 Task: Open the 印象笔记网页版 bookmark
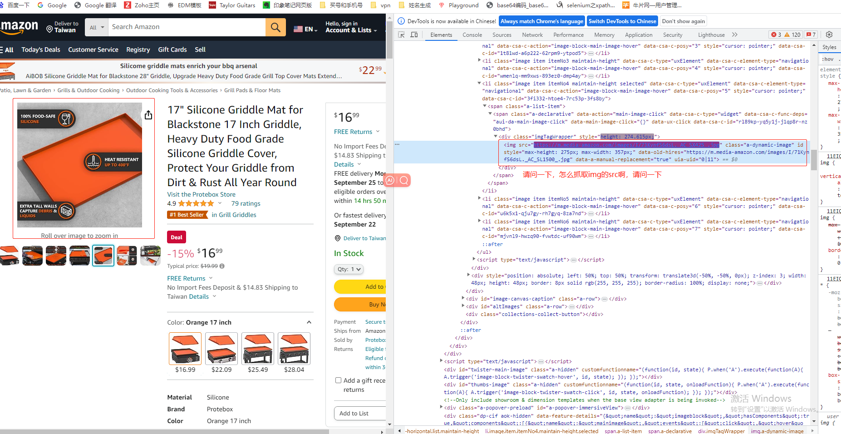tap(288, 5)
